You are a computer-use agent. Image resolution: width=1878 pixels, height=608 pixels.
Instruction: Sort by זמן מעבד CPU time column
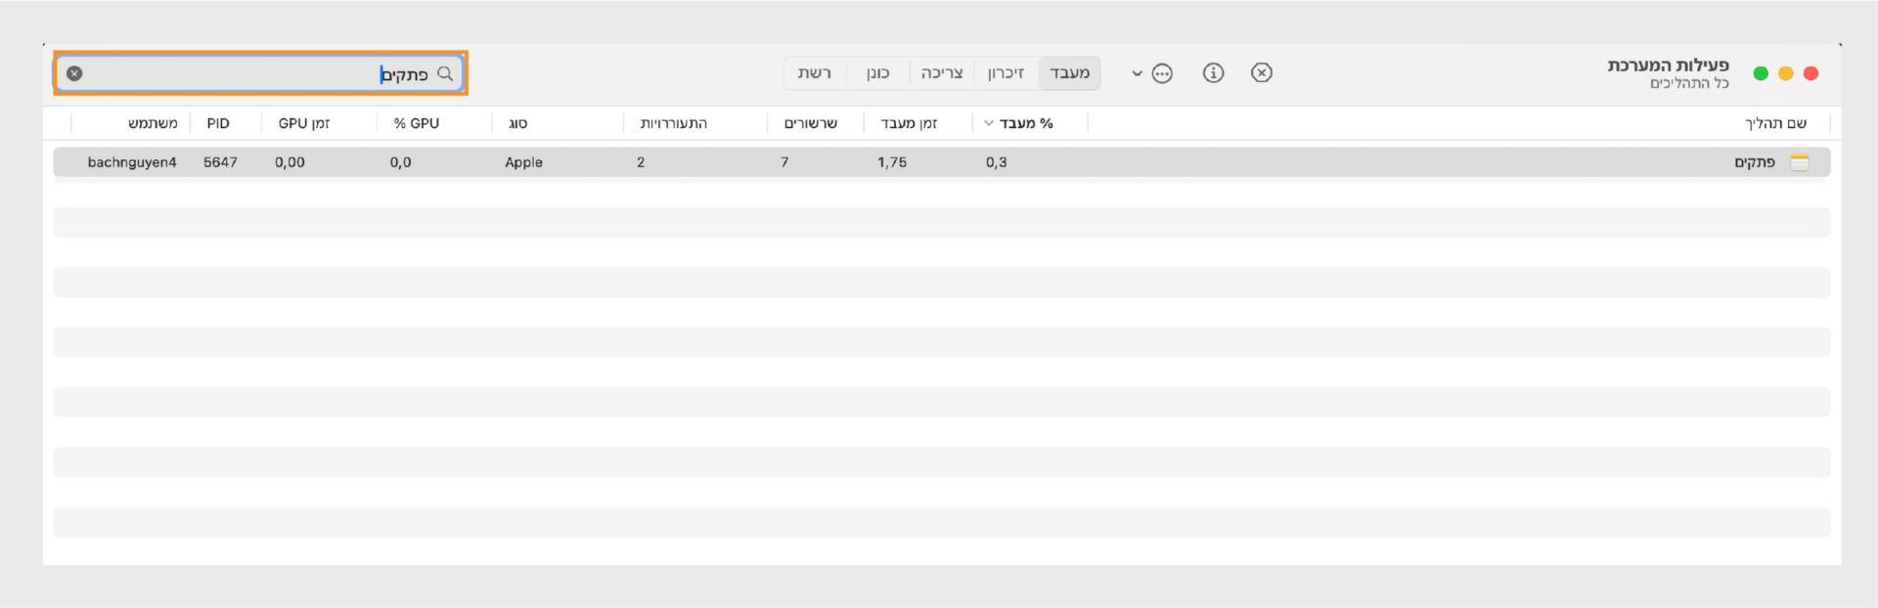pyautogui.click(x=909, y=123)
